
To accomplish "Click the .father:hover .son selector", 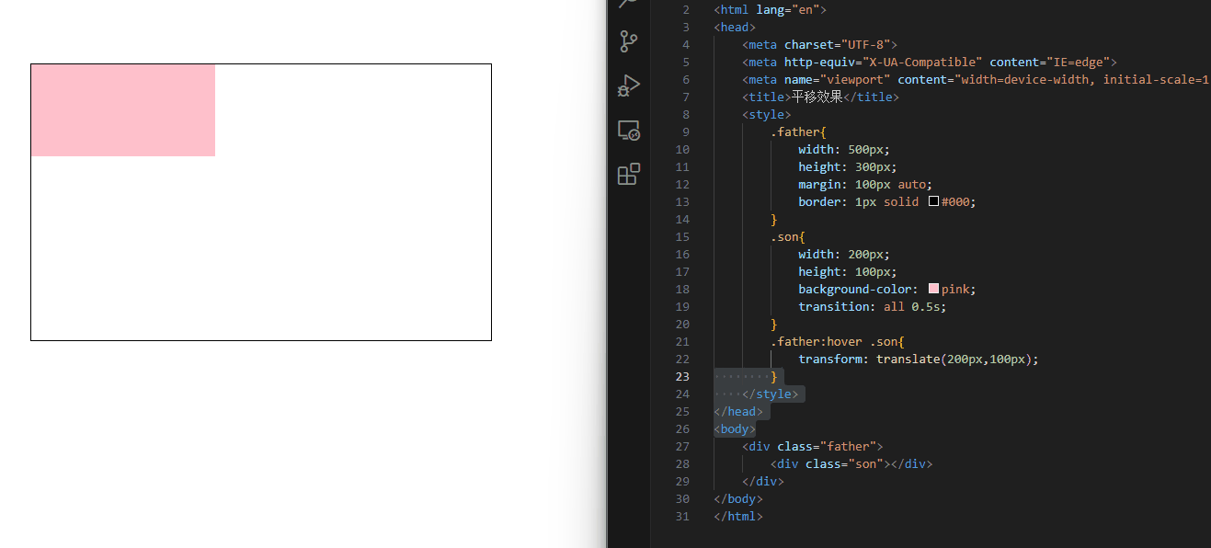I will pos(837,342).
